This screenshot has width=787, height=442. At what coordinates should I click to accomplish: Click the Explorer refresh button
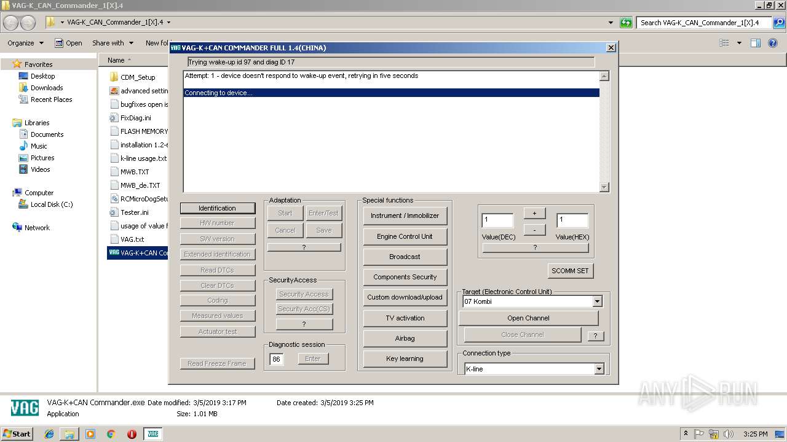click(626, 23)
